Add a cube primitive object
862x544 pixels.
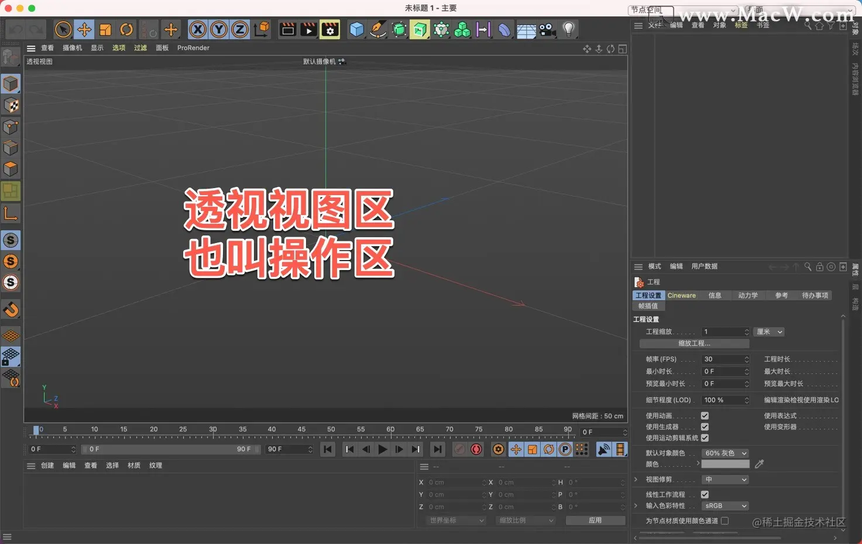pyautogui.click(x=356, y=29)
